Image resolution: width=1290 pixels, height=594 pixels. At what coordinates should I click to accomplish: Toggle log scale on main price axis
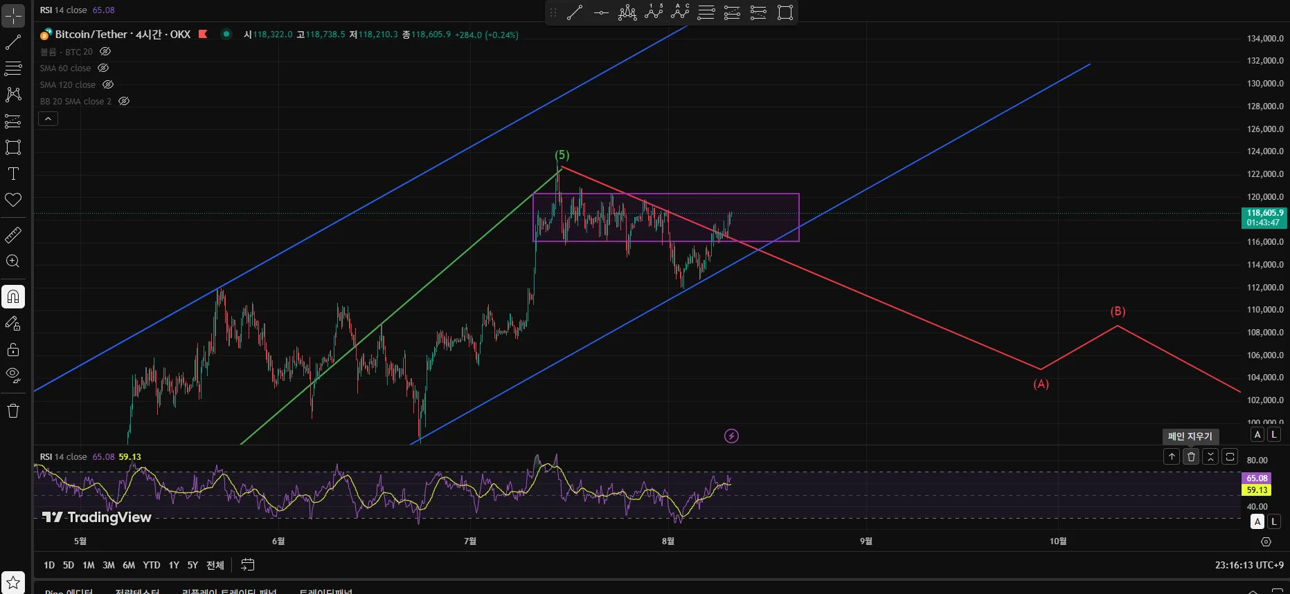click(x=1273, y=434)
